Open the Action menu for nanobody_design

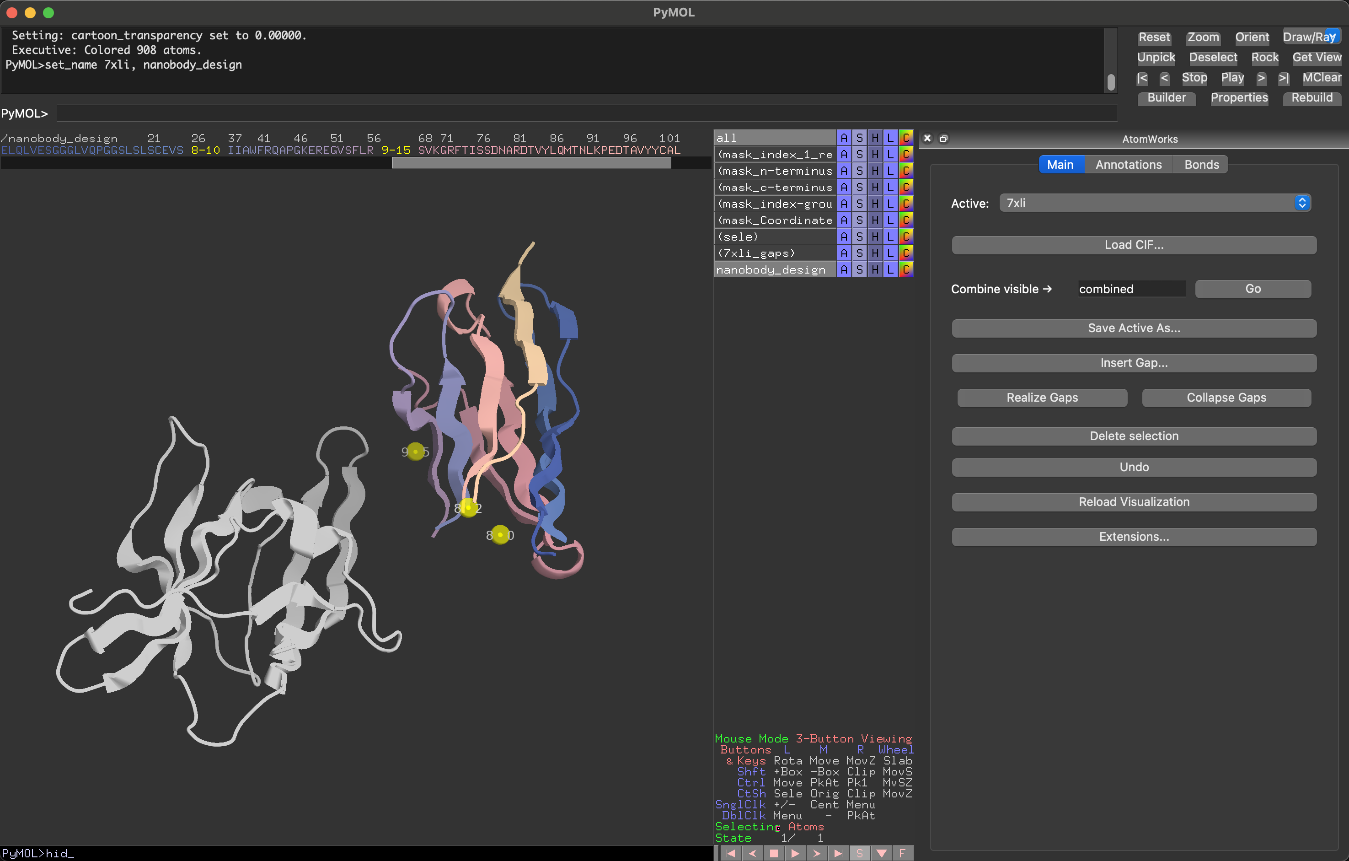point(844,269)
